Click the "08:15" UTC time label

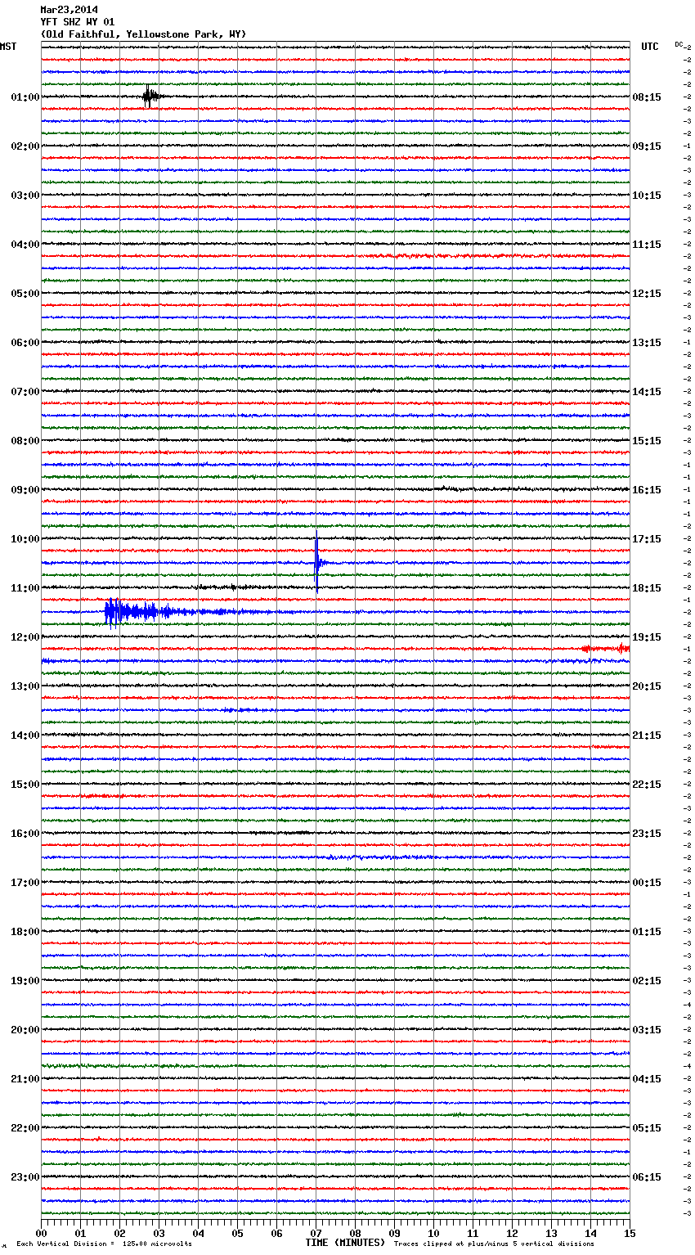pos(647,97)
